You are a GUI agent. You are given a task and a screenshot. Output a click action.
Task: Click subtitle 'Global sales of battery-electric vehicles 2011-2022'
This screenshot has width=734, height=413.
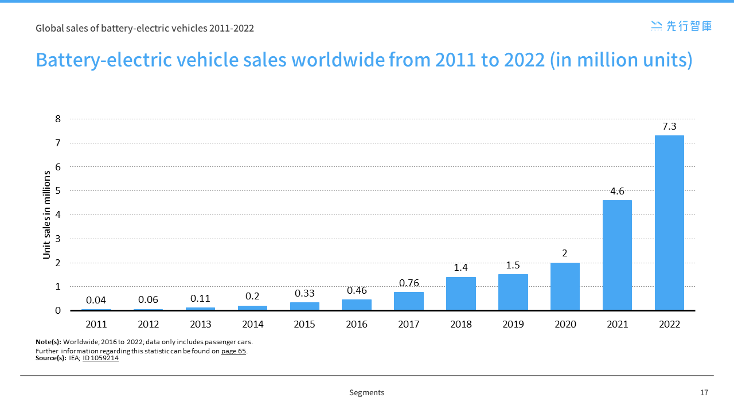[145, 28]
